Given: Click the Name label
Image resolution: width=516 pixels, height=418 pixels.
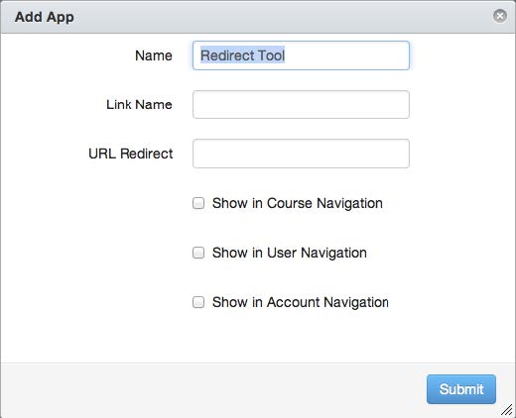Looking at the screenshot, I should pos(154,55).
